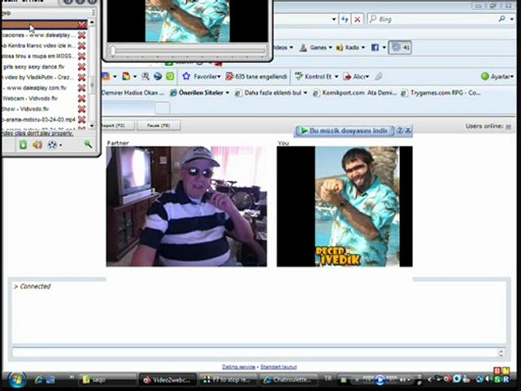Screen dimensions: 521x391
Task: Click the speaker volume icon in Video2Webcam
Action: pyautogui.click(x=37, y=144)
